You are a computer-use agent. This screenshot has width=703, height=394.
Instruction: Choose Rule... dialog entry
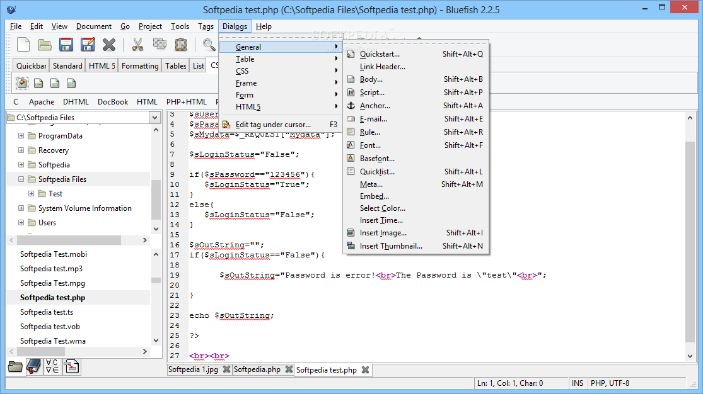415,132
